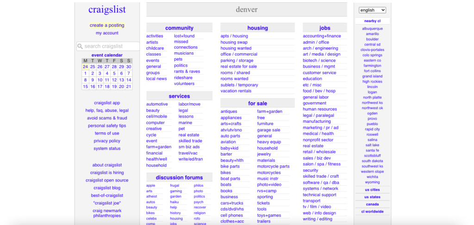Open privacy policy link
Screen dimensions: 474x225
(107, 141)
